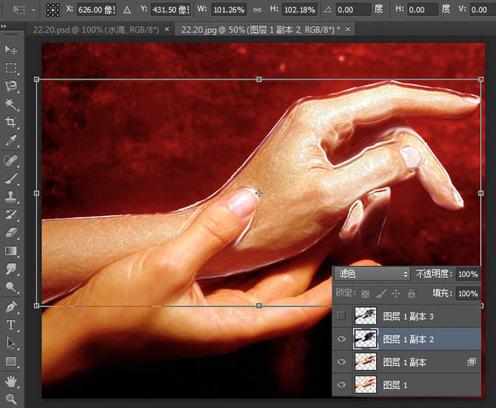Image resolution: width=496 pixels, height=408 pixels.
Task: Hide the 图层 1 副本 2 layer
Action: [x=341, y=339]
